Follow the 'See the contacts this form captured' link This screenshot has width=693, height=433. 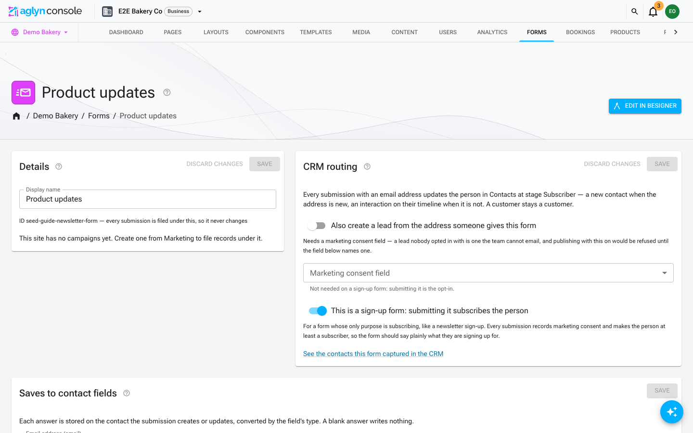(x=373, y=354)
